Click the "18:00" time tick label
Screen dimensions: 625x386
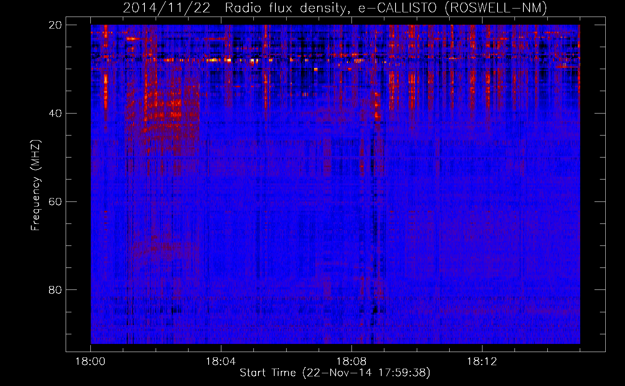(90, 362)
